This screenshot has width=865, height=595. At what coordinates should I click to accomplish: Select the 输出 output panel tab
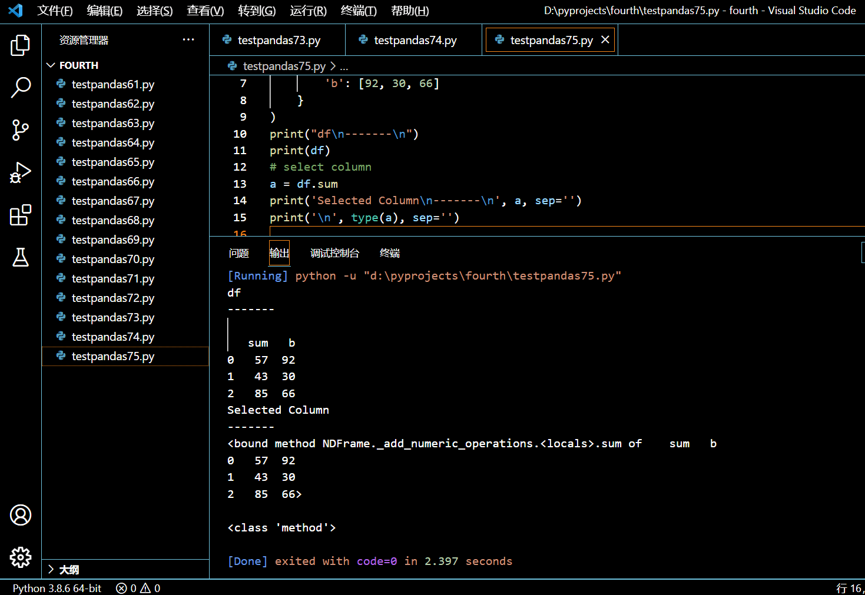click(279, 253)
